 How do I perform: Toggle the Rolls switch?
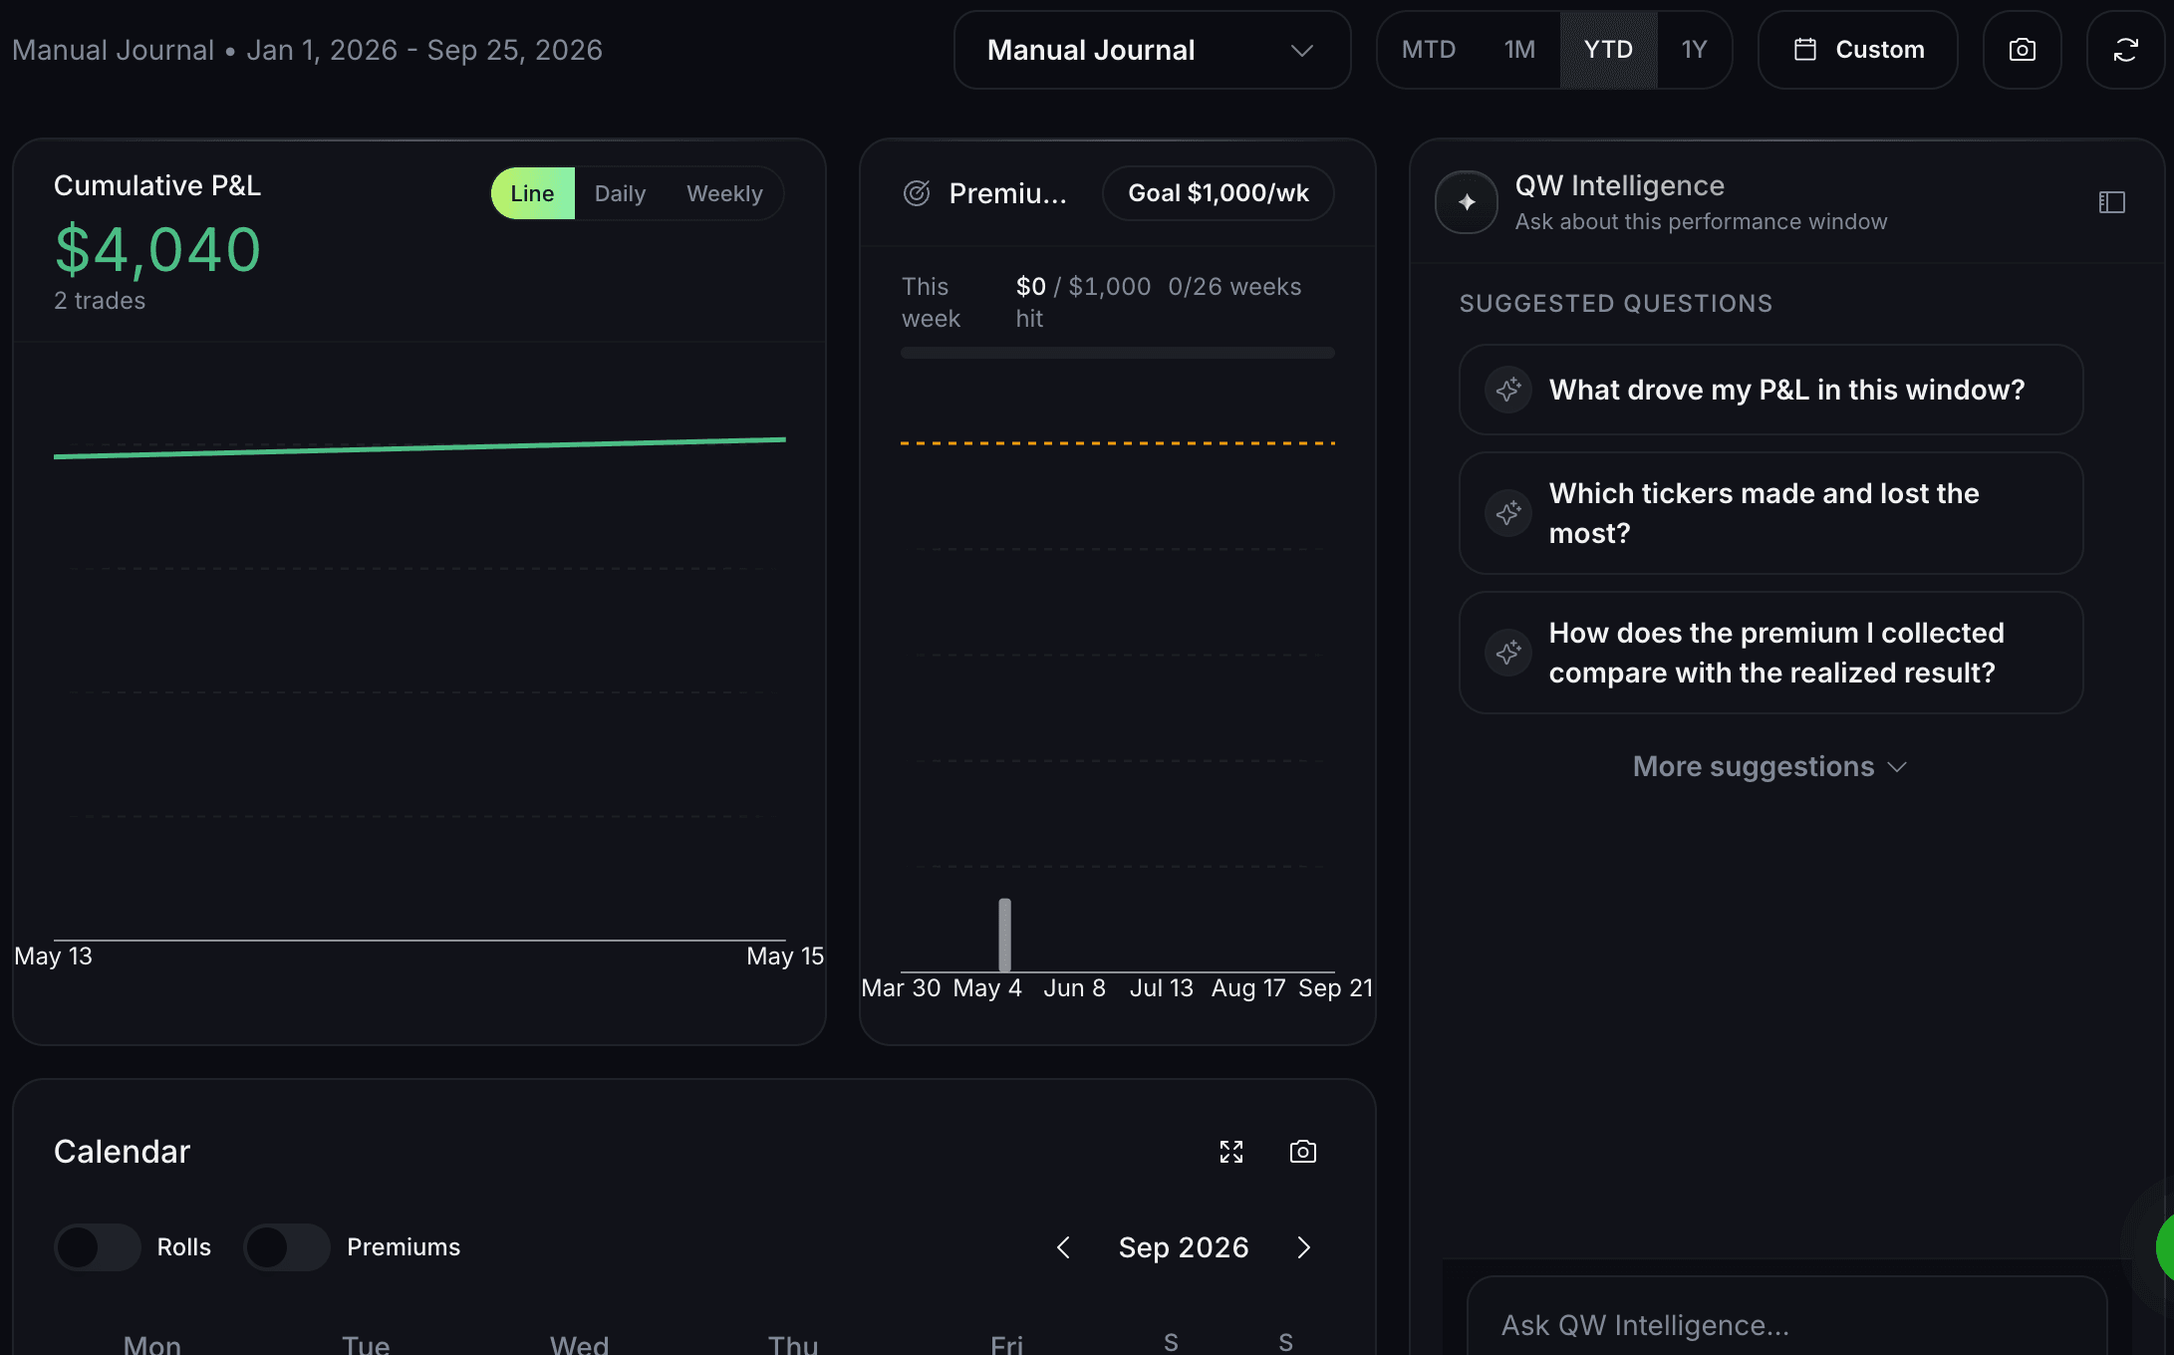point(98,1247)
